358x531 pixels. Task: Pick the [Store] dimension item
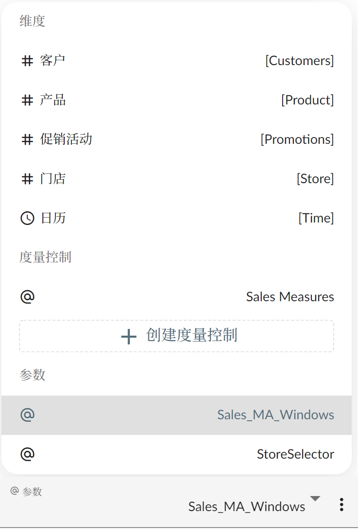point(315,179)
